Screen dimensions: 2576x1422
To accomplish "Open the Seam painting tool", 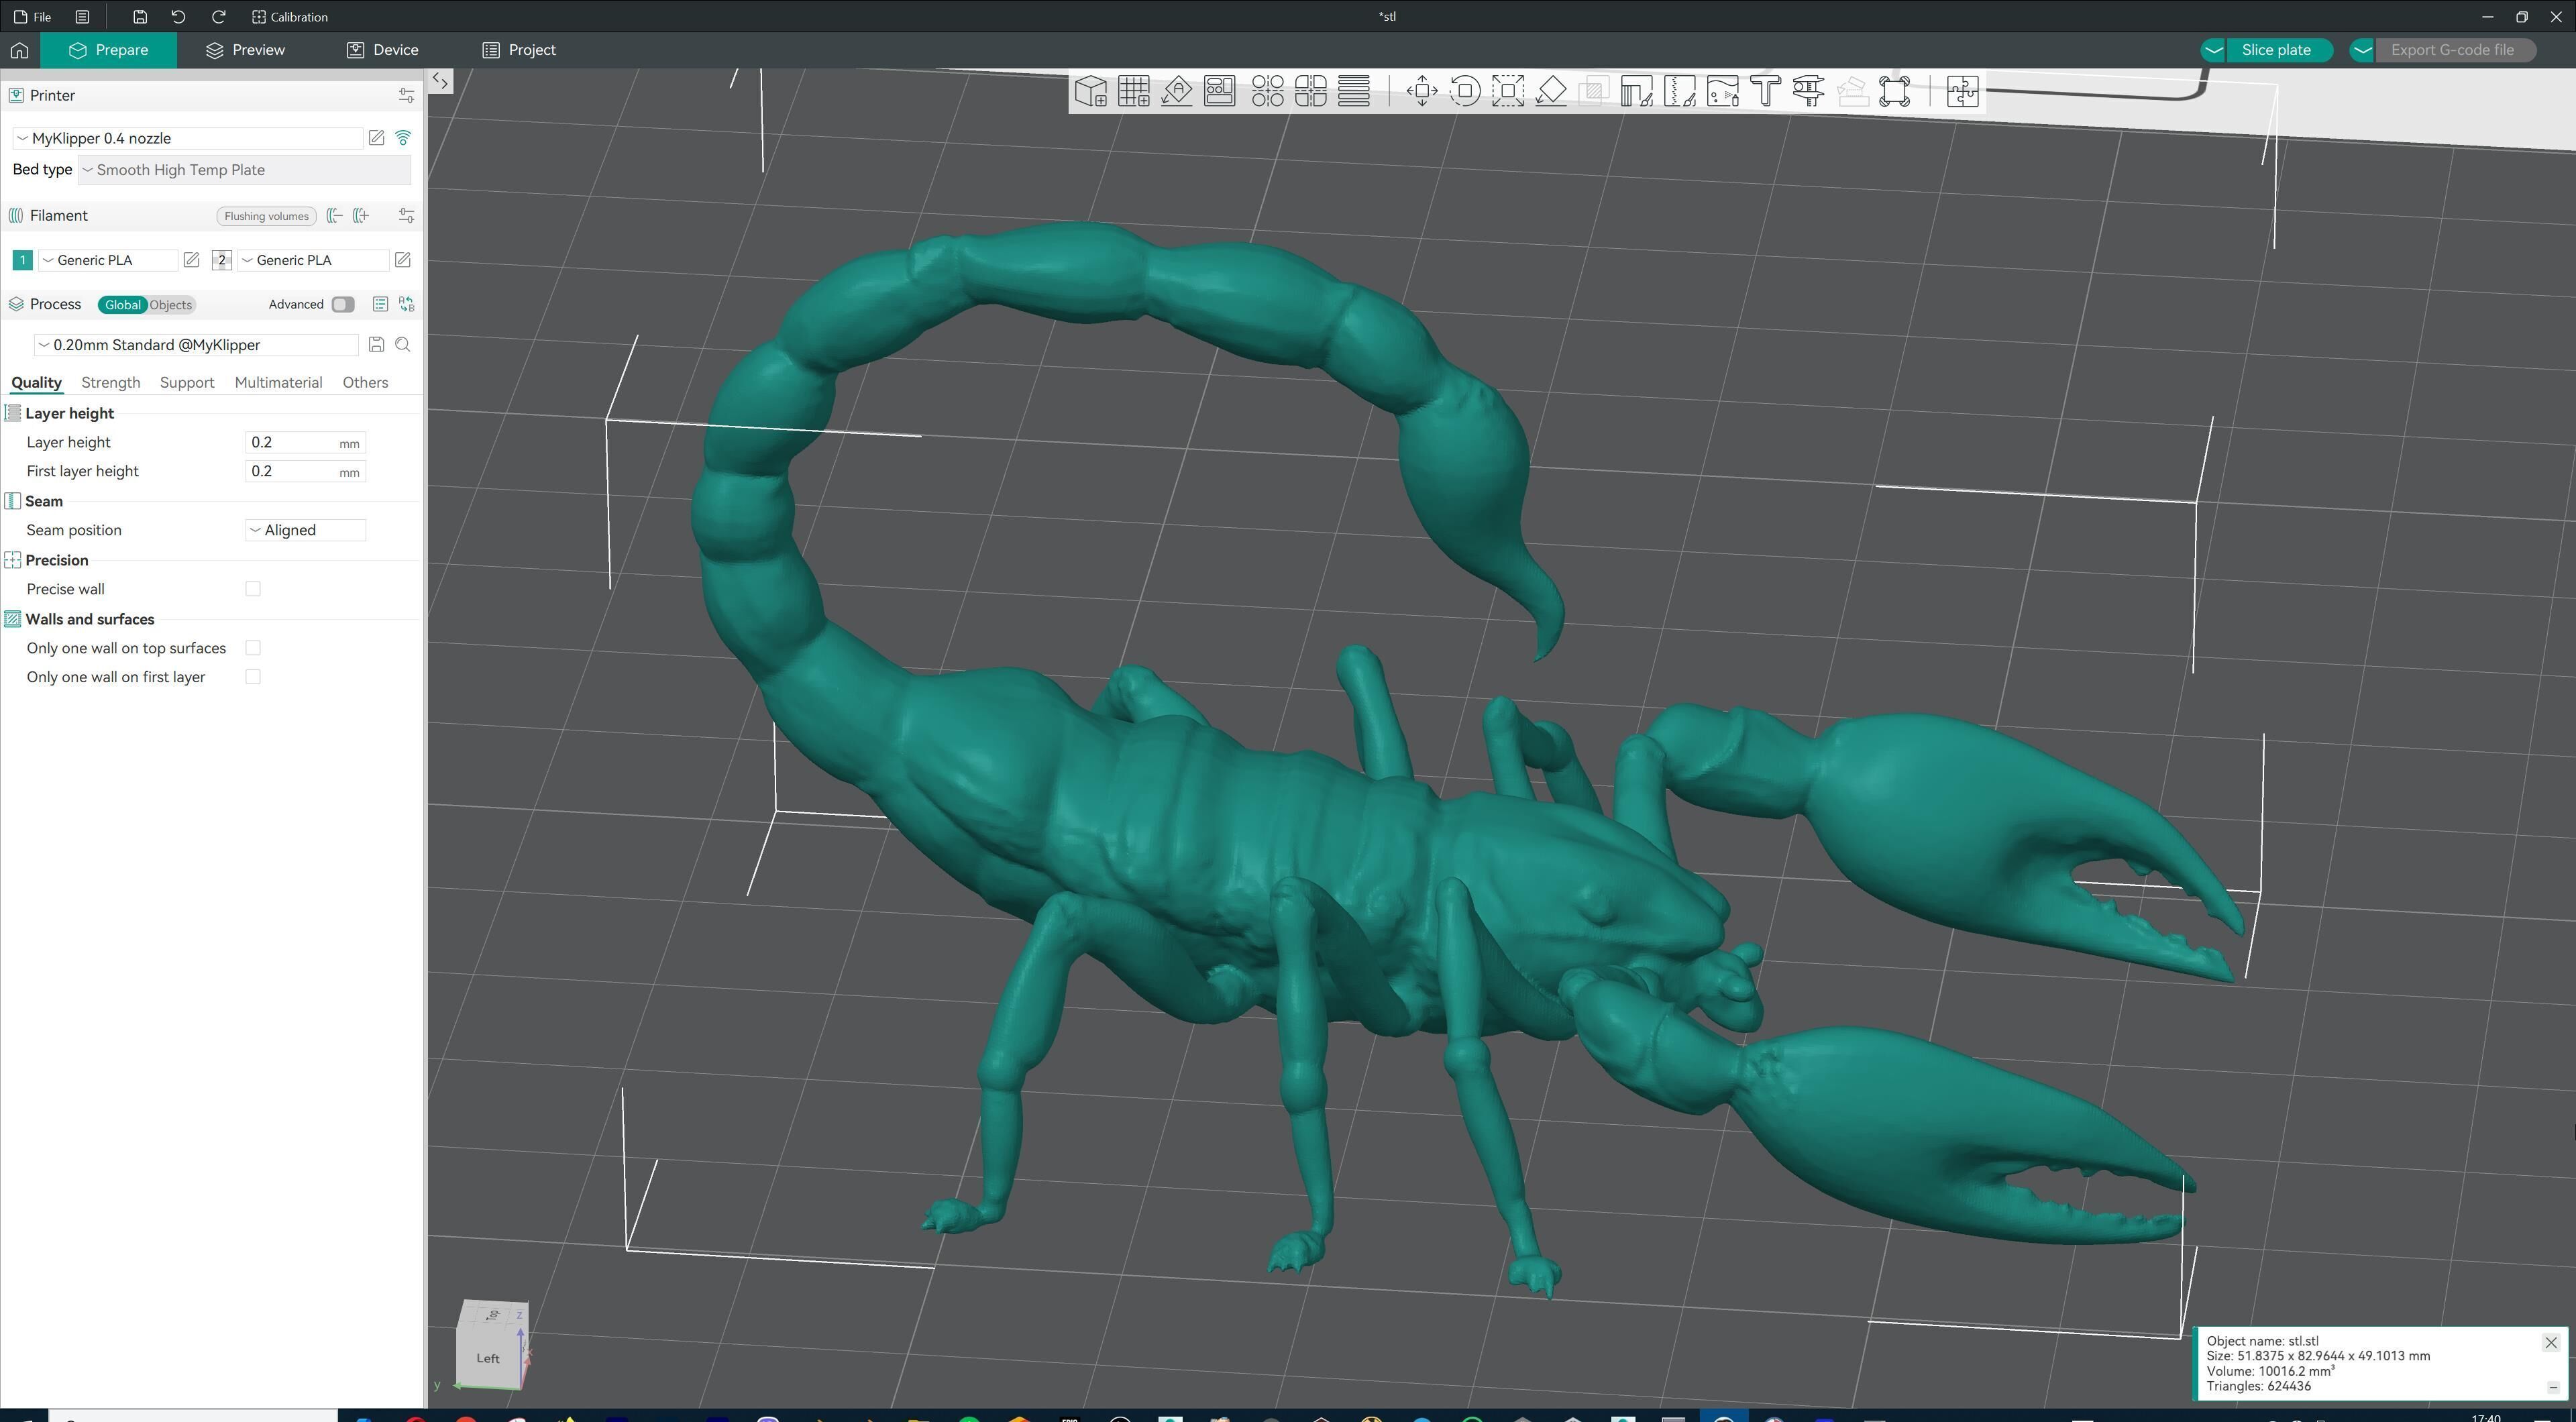I will [x=1680, y=91].
